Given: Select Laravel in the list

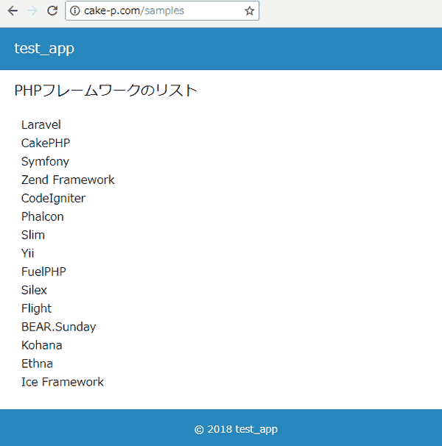Looking at the screenshot, I should 41,124.
